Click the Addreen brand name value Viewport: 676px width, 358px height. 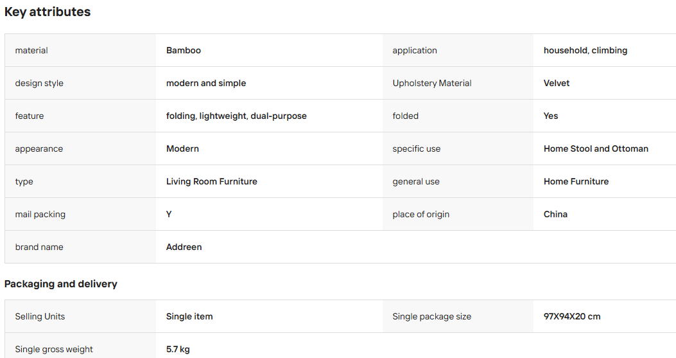[x=184, y=247]
